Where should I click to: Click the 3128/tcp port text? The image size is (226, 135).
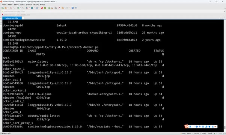click(43, 119)
